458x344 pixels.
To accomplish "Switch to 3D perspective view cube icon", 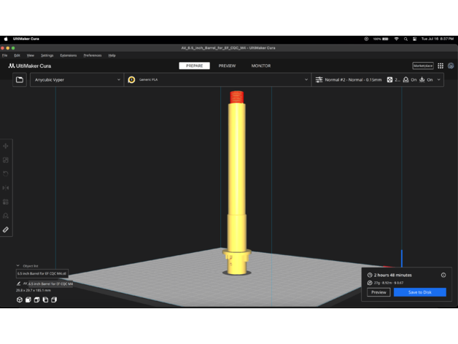I will 19,300.
